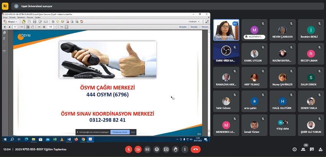Click the Araçlar panel link
This screenshot has height=157, width=326.
[x=183, y=27]
